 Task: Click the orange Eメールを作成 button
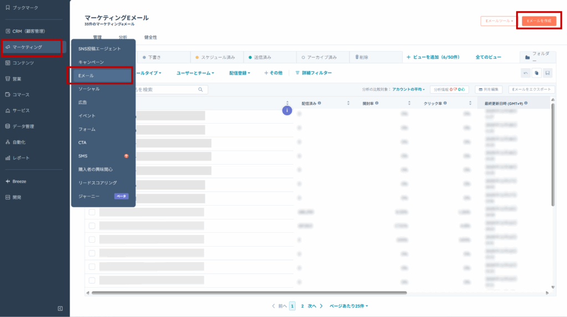point(539,21)
